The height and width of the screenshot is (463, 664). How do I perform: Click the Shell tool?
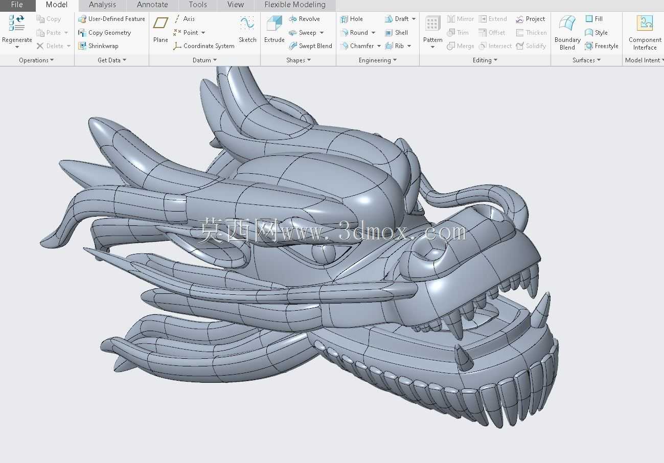pyautogui.click(x=397, y=33)
